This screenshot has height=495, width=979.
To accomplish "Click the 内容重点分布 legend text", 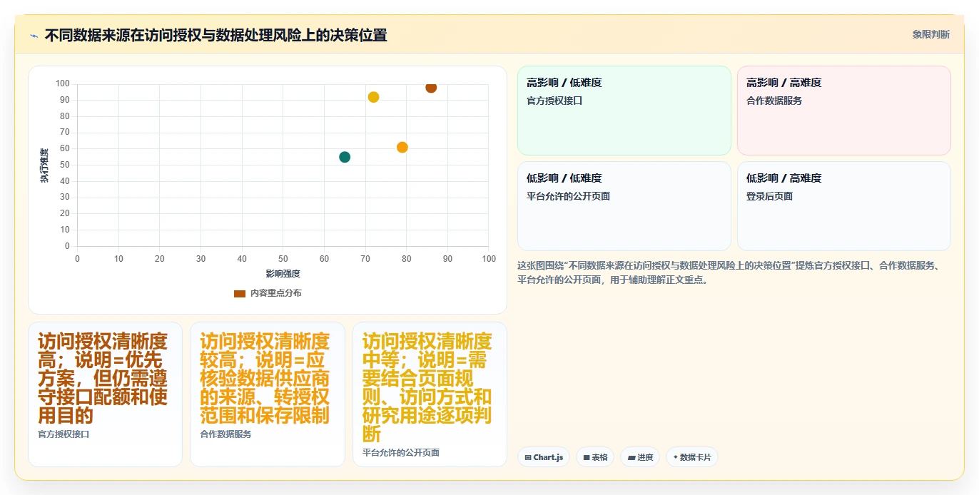I will coord(275,293).
